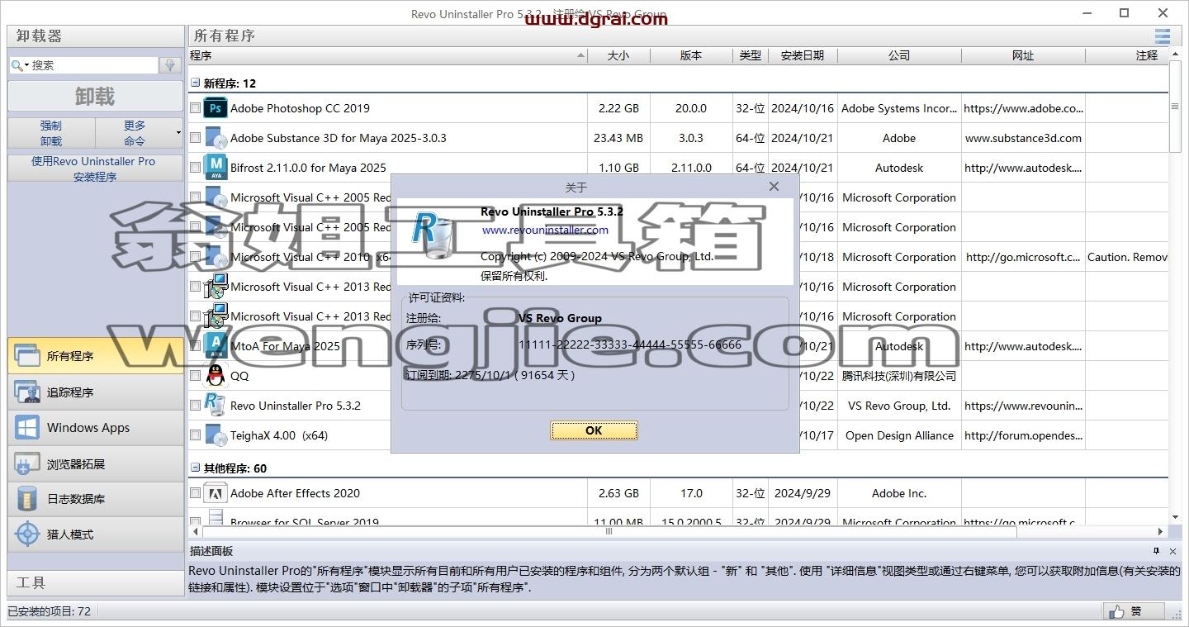Switch to Windows Apps section
The width and height of the screenshot is (1189, 627).
(x=96, y=428)
